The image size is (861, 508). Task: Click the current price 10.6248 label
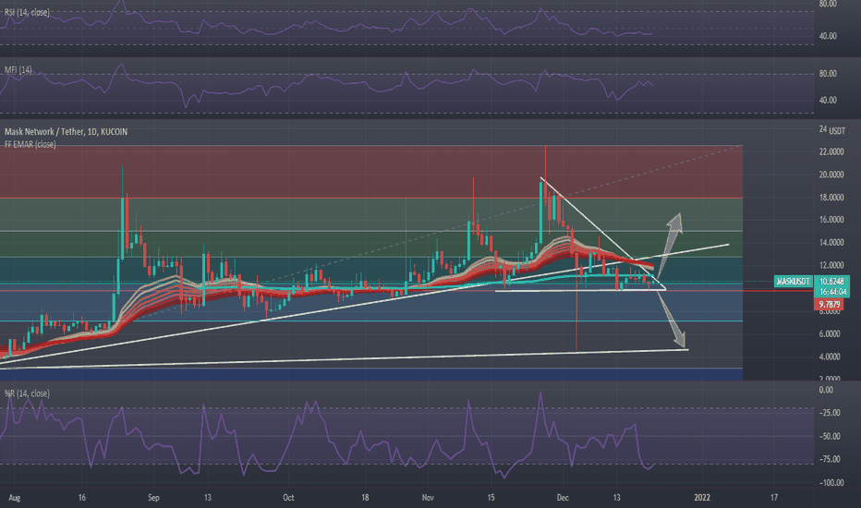(831, 281)
